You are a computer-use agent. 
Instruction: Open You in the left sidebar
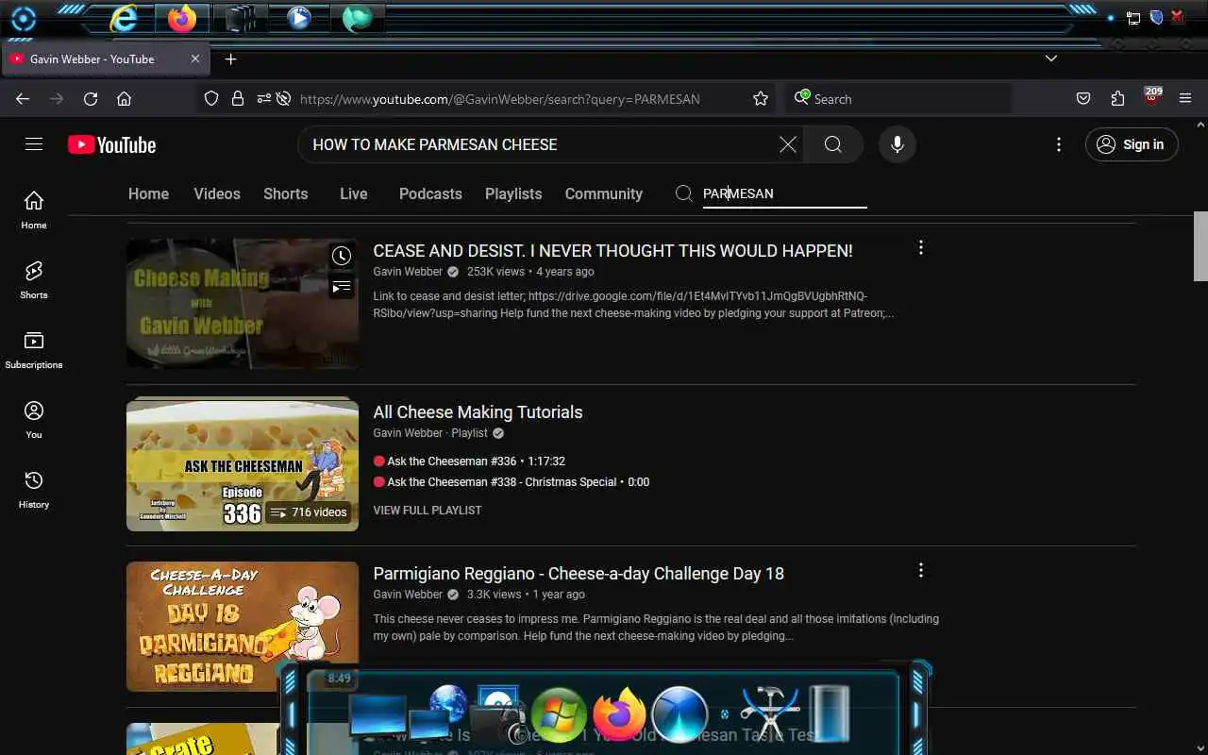[34, 419]
